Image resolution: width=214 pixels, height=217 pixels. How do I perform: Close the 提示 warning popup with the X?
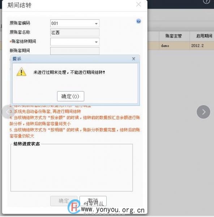(134, 59)
